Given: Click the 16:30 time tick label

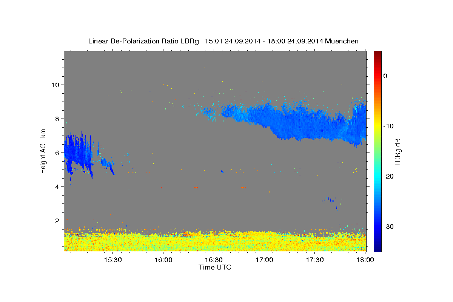Looking at the screenshot, I should [x=214, y=260].
